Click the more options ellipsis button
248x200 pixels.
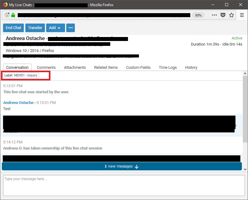point(71,28)
